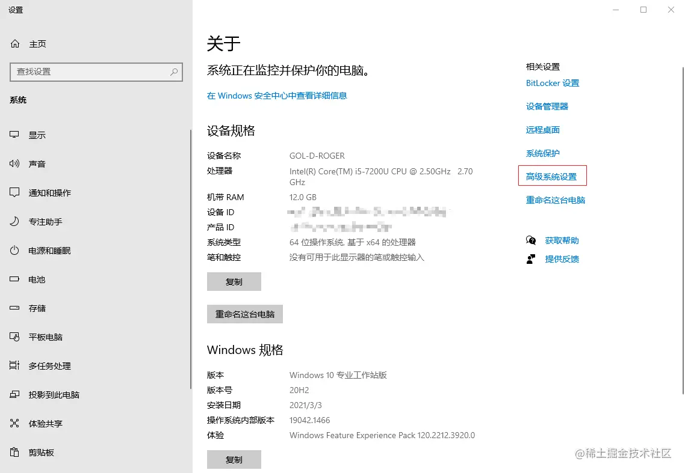This screenshot has height=473, width=685.
Task: Click the 专注助手 moon icon
Action: (x=14, y=221)
